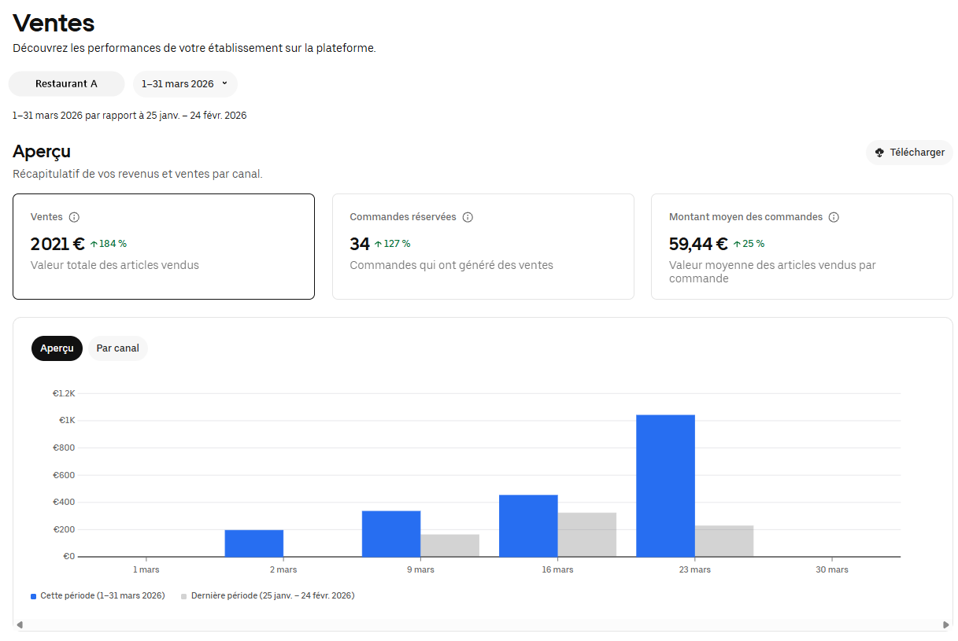
Task: Click the info icon next to Ventes
Action: coord(74,217)
